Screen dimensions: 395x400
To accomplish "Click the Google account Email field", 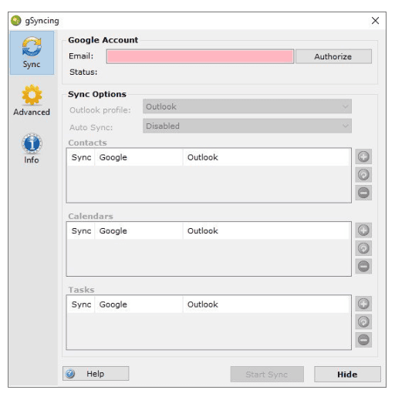I will [200, 56].
